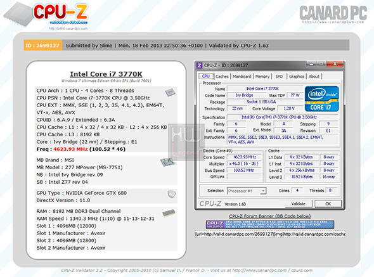Click the Windows 7 Ultimate Edition subtitle
The image size is (374, 277).
tap(106, 81)
